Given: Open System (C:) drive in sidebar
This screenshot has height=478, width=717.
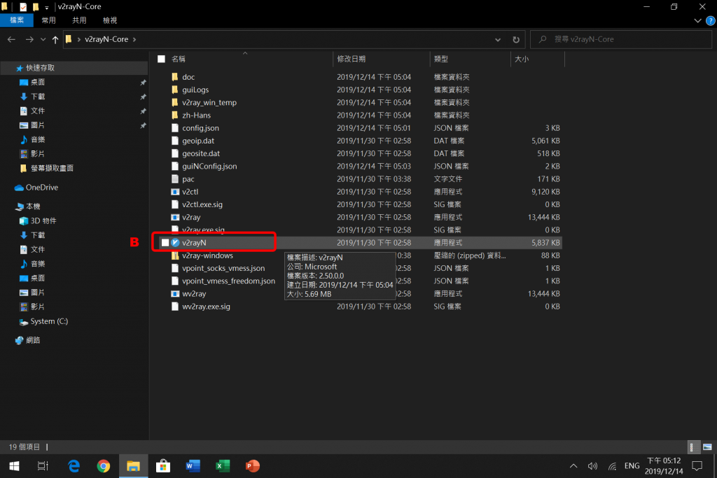Looking at the screenshot, I should pyautogui.click(x=49, y=321).
